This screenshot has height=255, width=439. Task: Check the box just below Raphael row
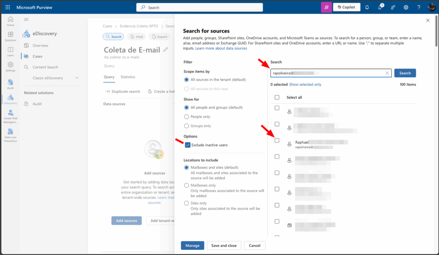[x=277, y=157]
